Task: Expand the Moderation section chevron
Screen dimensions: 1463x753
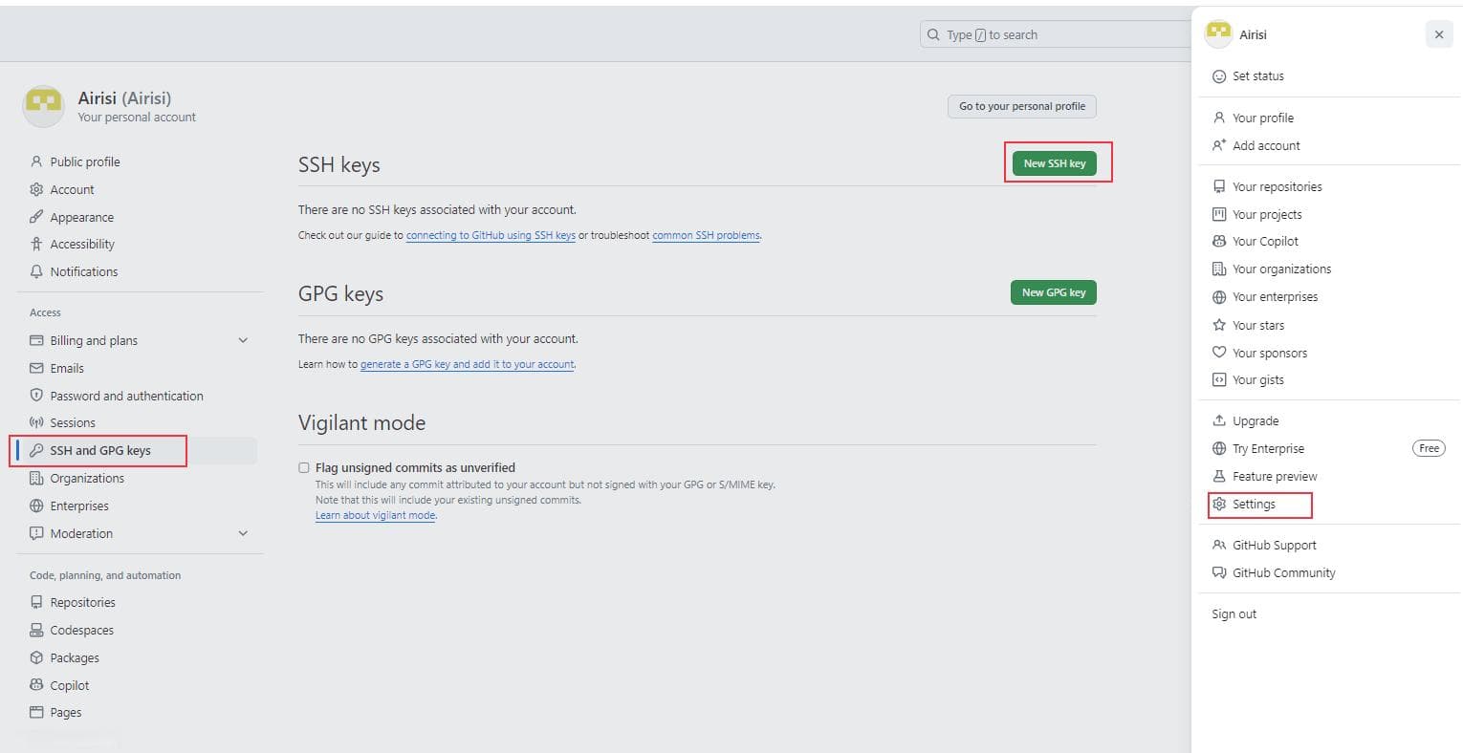Action: click(243, 533)
